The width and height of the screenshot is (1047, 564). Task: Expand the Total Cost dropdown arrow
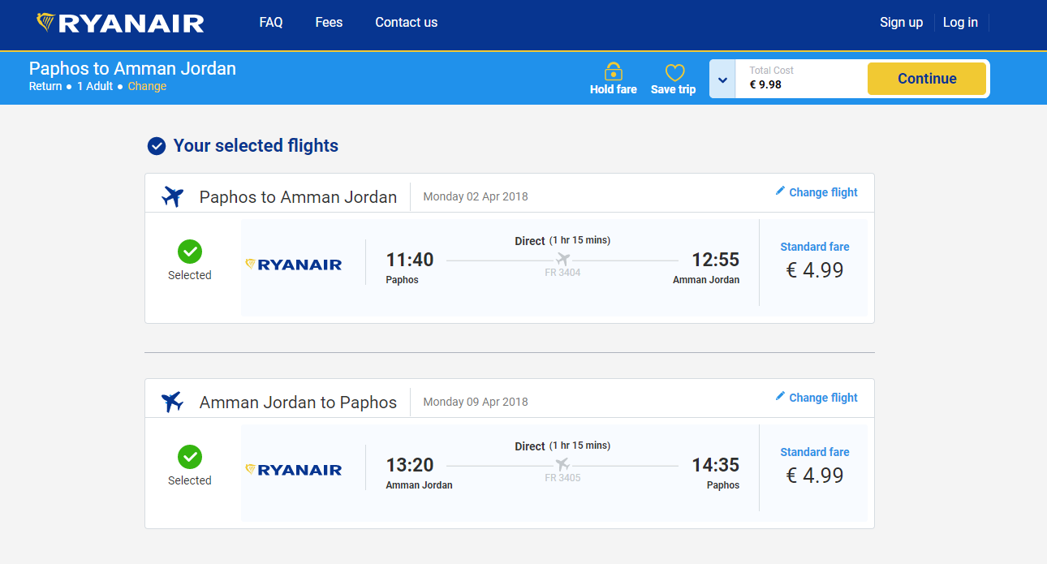point(722,80)
